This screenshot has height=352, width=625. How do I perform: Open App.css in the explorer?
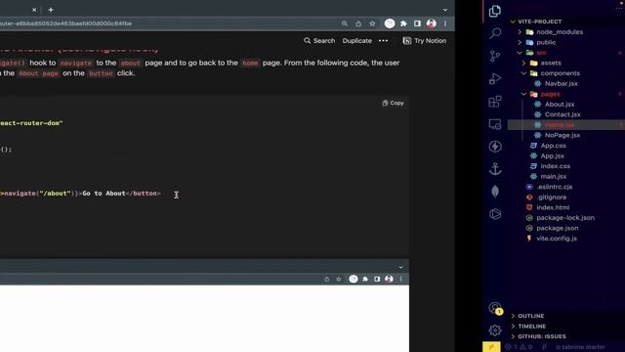554,146
